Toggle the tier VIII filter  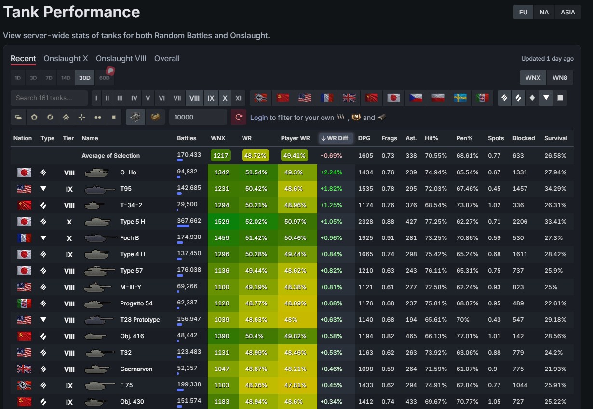pos(194,98)
